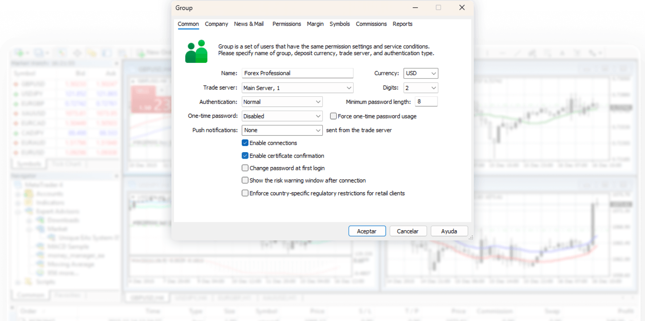Viewport: 645px width, 321px height.
Task: Open the One-time password dropdown
Action: pos(282,116)
